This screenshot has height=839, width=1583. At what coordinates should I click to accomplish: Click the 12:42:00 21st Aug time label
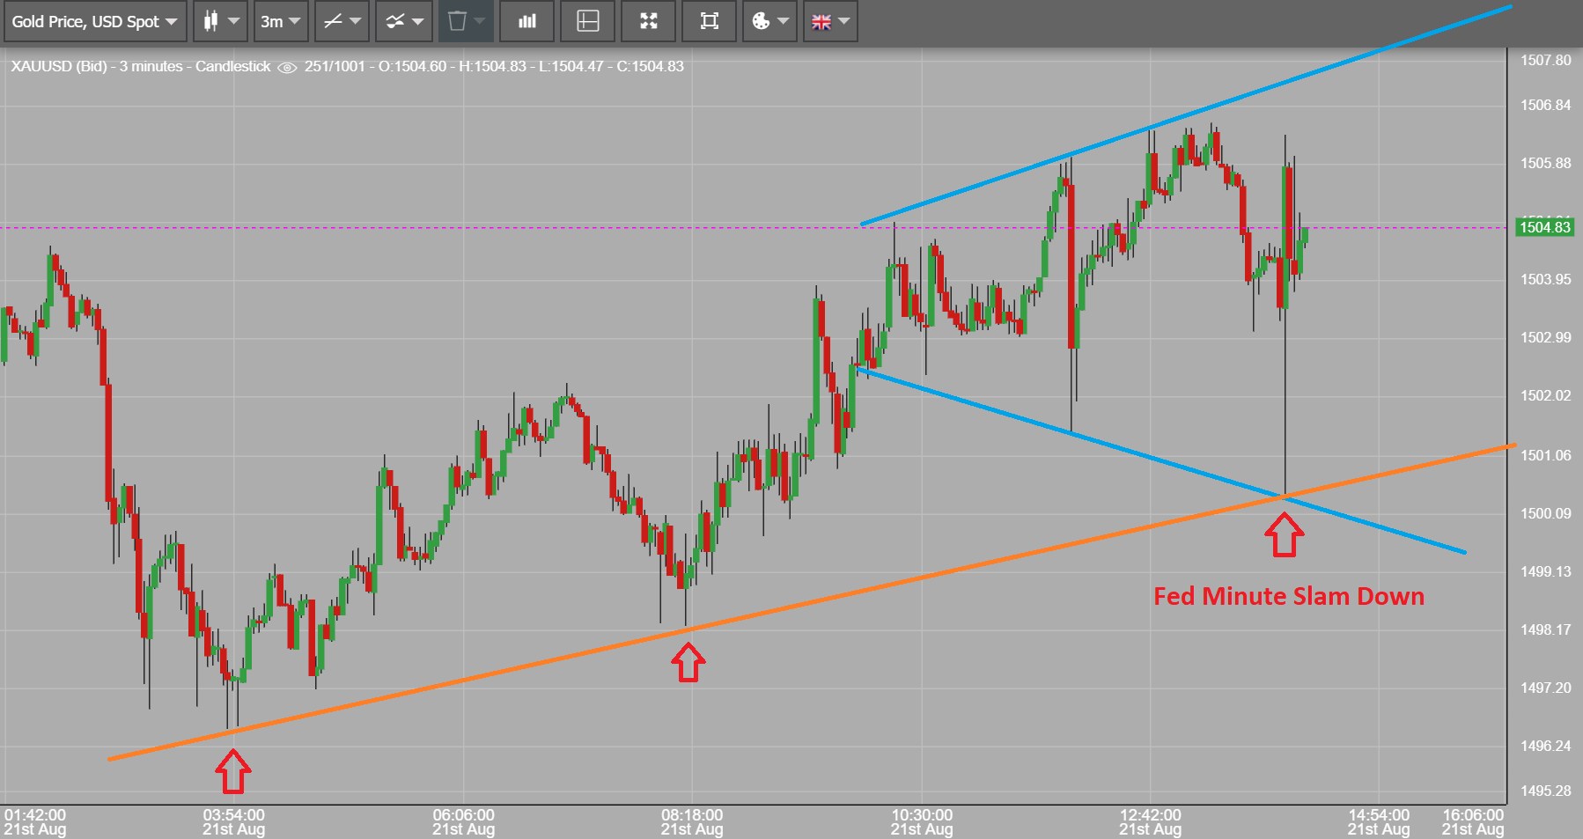coord(1150,822)
